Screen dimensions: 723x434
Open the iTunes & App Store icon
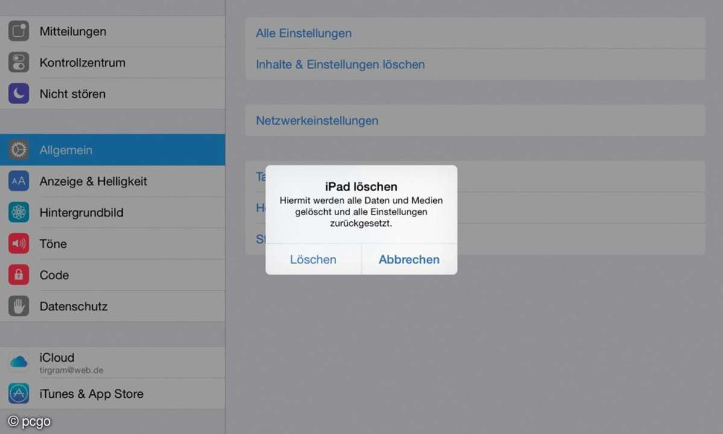tap(19, 394)
